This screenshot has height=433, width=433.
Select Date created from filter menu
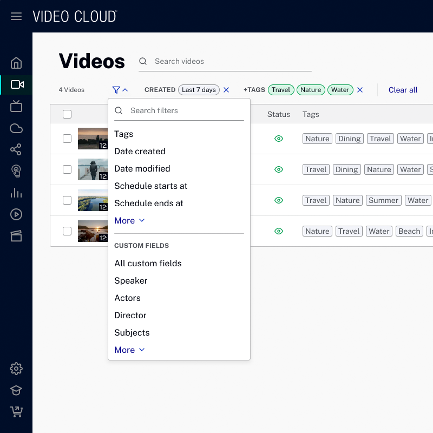tap(140, 151)
